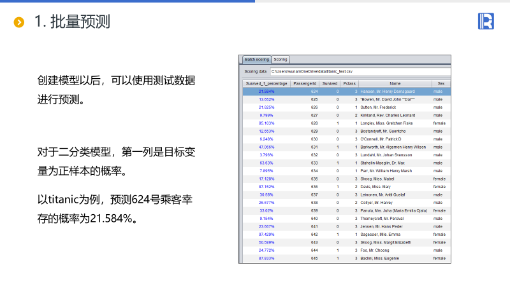Click the Survived column header

click(330, 83)
